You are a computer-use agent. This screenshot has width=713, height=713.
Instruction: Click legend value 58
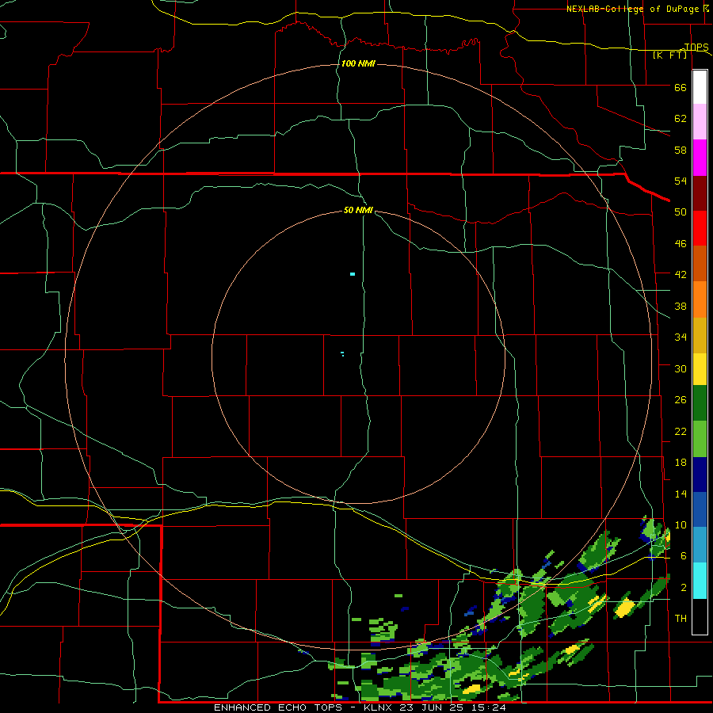(681, 150)
